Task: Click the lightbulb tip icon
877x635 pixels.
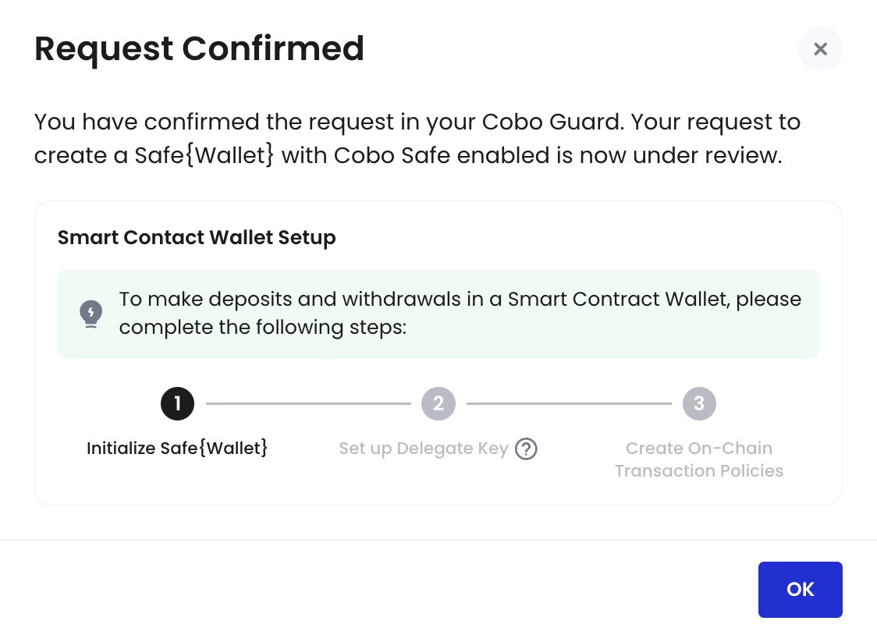Action: [x=91, y=314]
